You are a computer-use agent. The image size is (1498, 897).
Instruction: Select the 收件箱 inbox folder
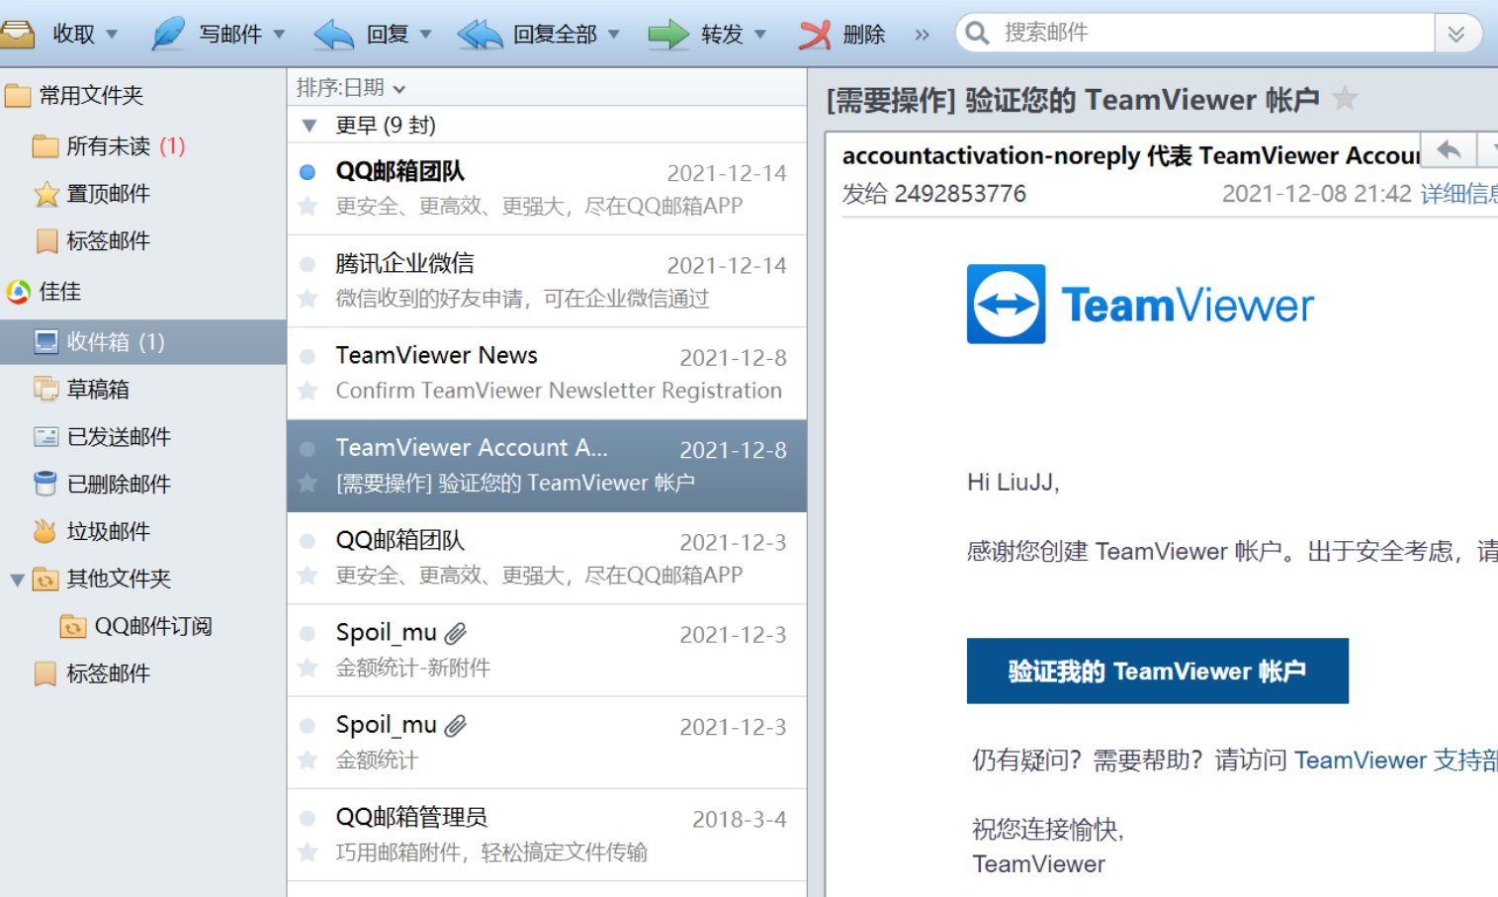143,342
